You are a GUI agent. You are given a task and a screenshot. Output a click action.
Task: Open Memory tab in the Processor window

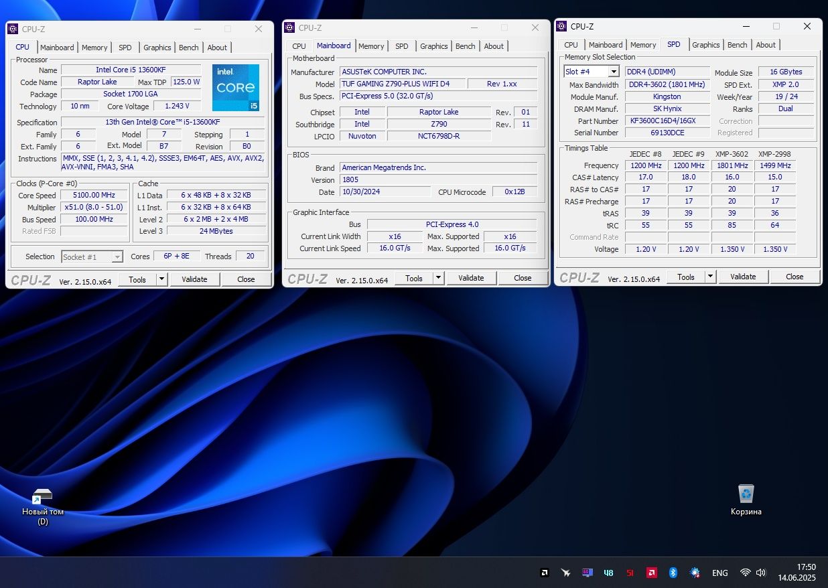coord(94,48)
